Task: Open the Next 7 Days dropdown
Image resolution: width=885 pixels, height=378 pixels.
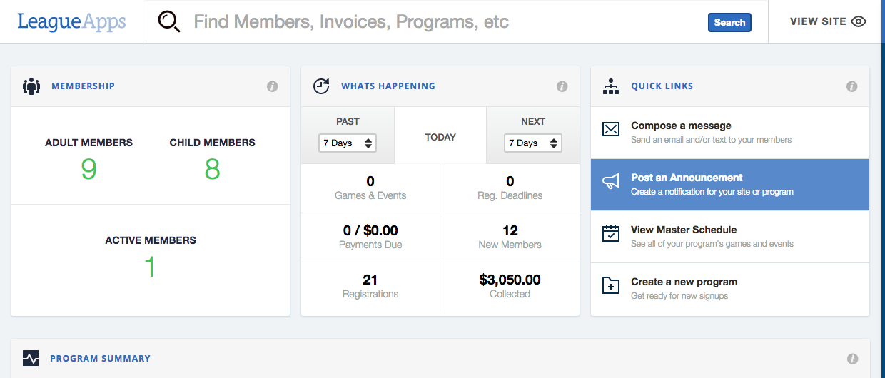Action: point(533,143)
